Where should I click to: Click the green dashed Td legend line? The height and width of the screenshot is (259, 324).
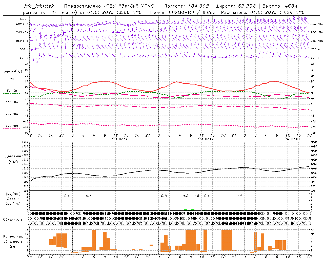point(11,94)
